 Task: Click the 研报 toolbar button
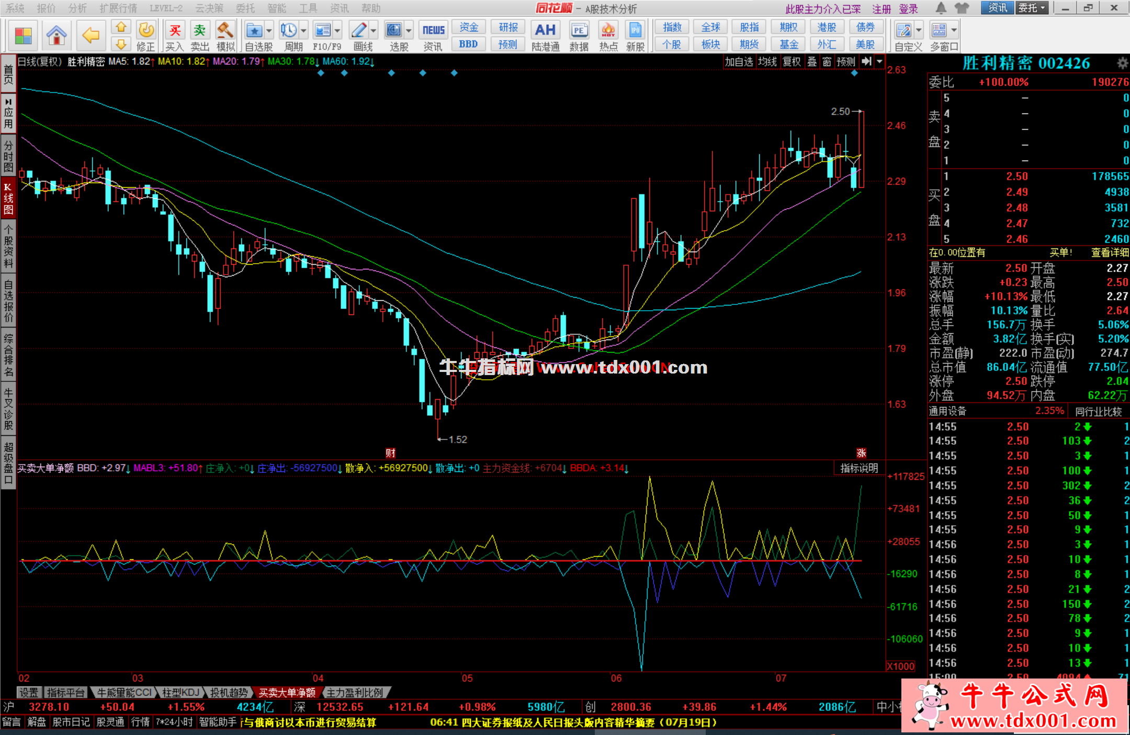tap(508, 27)
